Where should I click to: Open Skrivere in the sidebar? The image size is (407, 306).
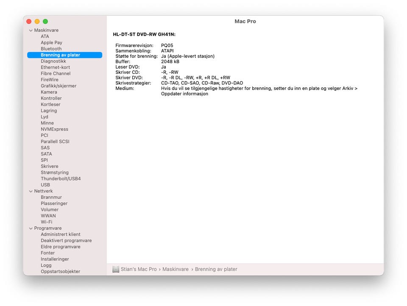tap(49, 167)
